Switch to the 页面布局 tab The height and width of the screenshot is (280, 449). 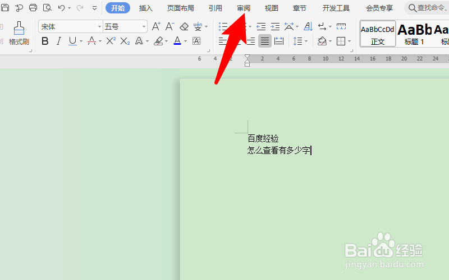tap(180, 8)
